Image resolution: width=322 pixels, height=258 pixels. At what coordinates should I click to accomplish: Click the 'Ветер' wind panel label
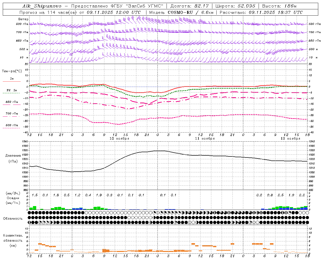tap(23, 19)
